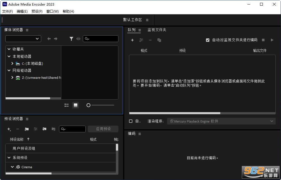
Task: Click the remove minus icon in queue
Action: click(x=150, y=40)
